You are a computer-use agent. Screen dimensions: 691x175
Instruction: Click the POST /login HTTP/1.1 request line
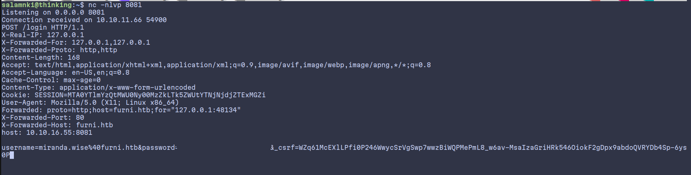coord(43,27)
